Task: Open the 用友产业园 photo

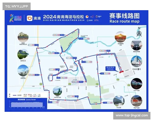Action: point(136,101)
